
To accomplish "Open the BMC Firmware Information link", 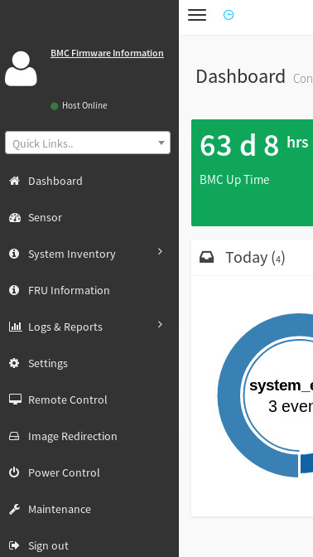I will (107, 53).
